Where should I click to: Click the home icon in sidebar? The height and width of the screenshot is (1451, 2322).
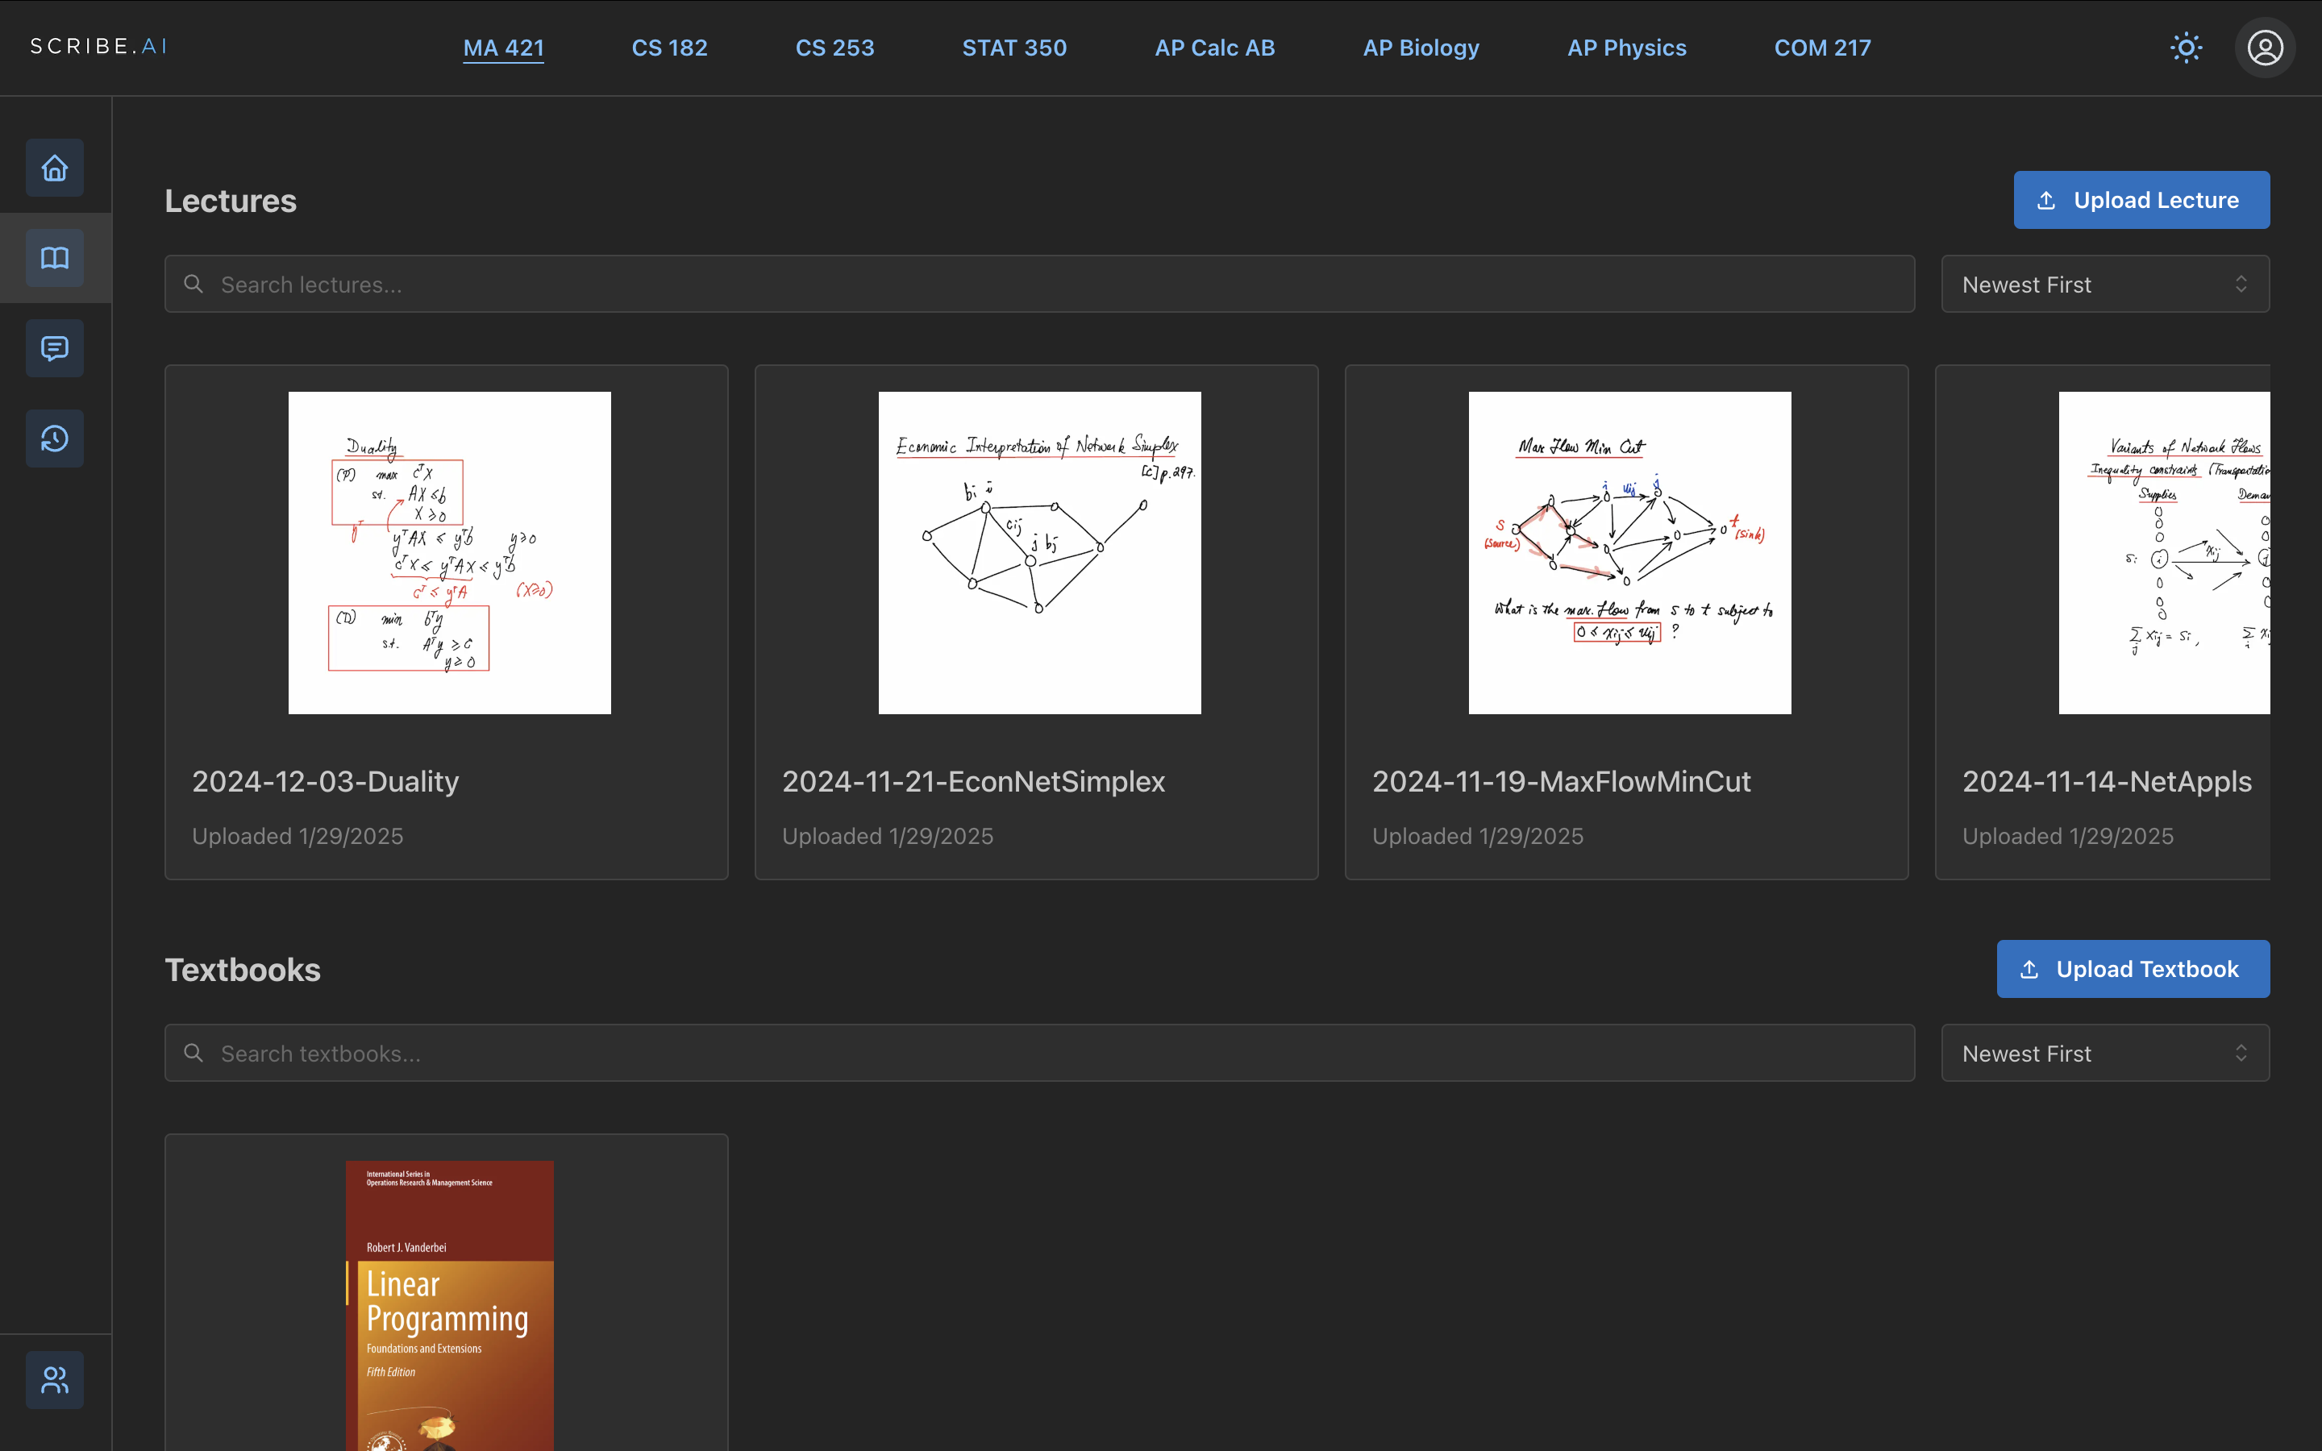click(55, 168)
